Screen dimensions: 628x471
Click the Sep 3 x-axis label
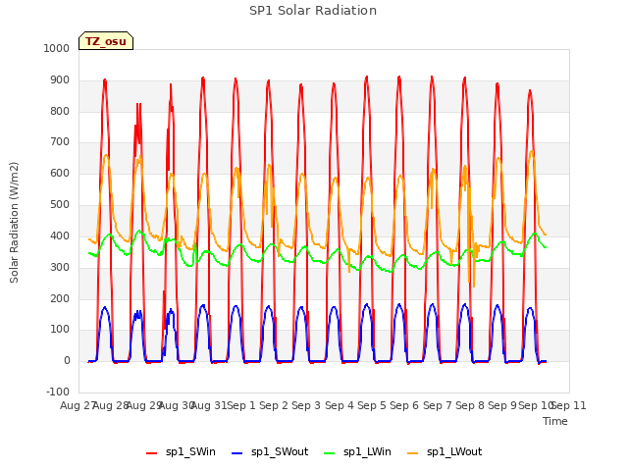[x=306, y=405]
